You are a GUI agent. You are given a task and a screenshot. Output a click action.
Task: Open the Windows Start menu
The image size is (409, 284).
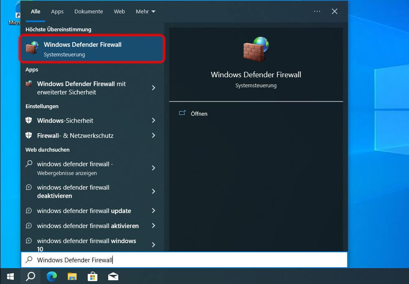click(x=10, y=276)
